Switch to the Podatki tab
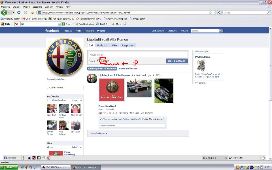The height and width of the screenshot is (170, 272). click(102, 45)
